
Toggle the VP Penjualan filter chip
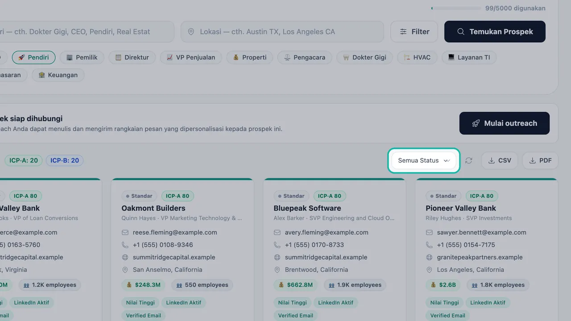point(191,57)
